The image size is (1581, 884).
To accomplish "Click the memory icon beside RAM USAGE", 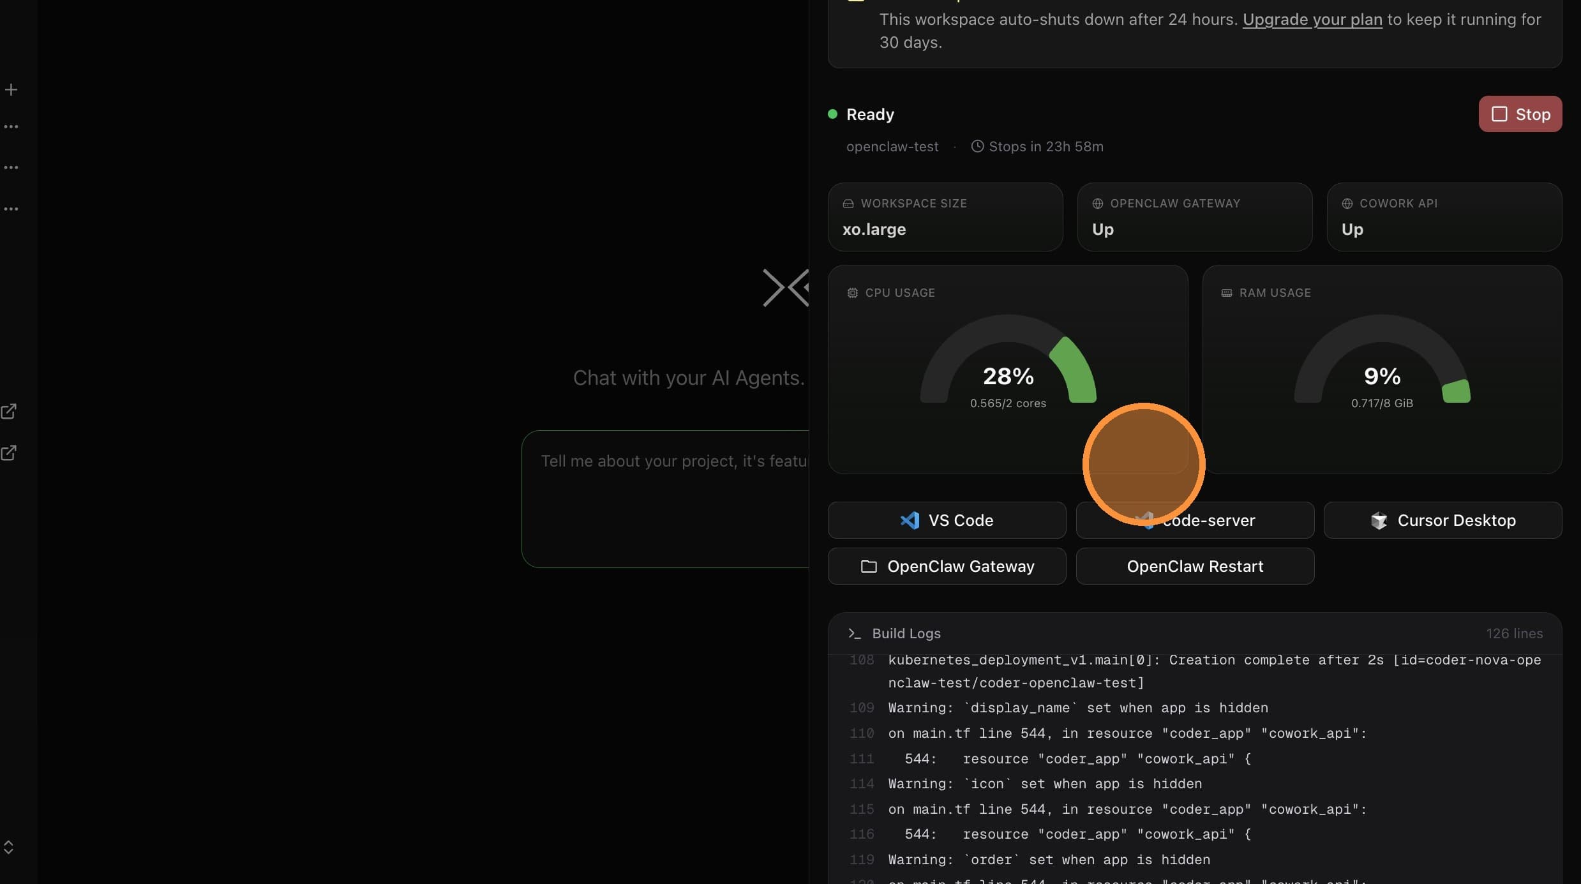I will coord(1227,293).
